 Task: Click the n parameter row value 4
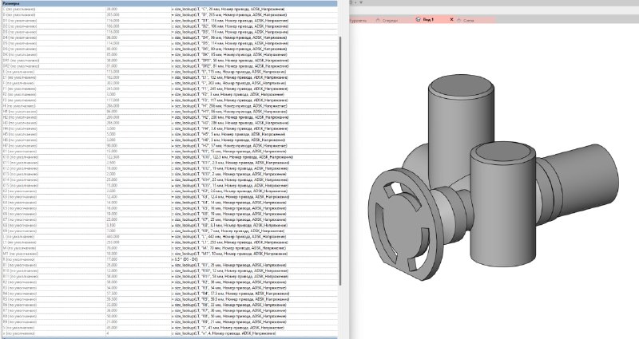pos(137,333)
